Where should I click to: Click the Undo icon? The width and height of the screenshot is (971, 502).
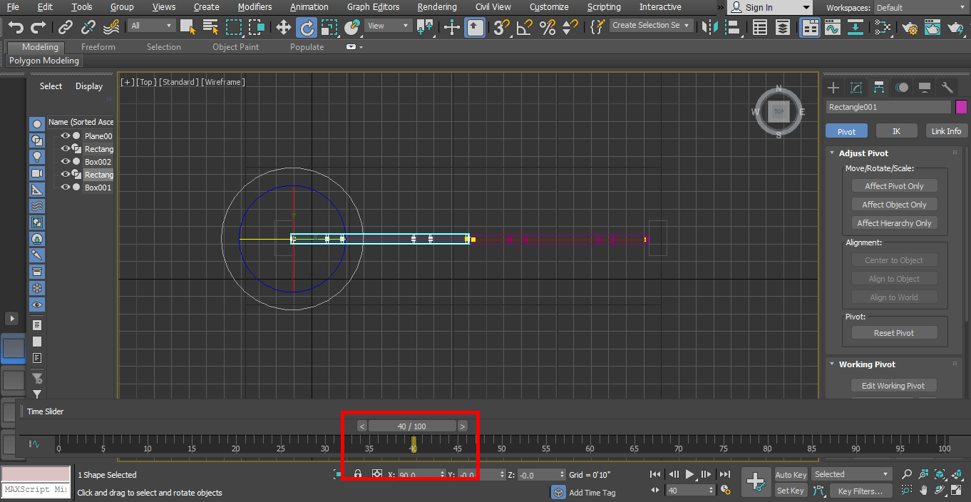(x=15, y=26)
